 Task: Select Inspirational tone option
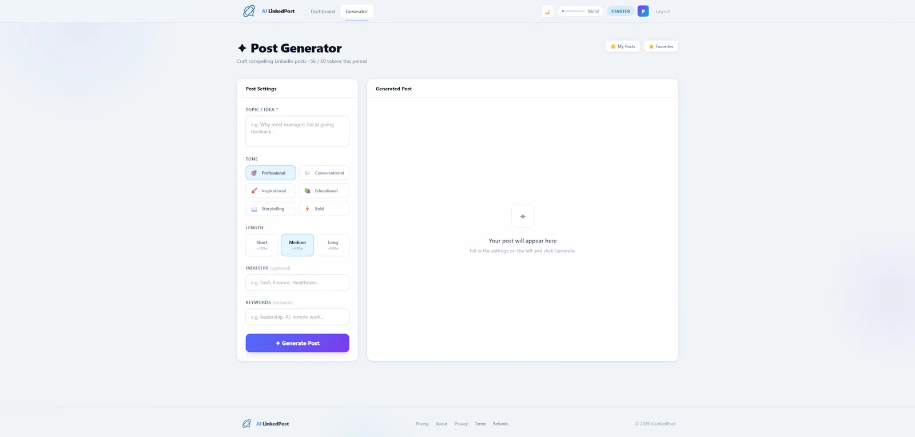tap(270, 190)
